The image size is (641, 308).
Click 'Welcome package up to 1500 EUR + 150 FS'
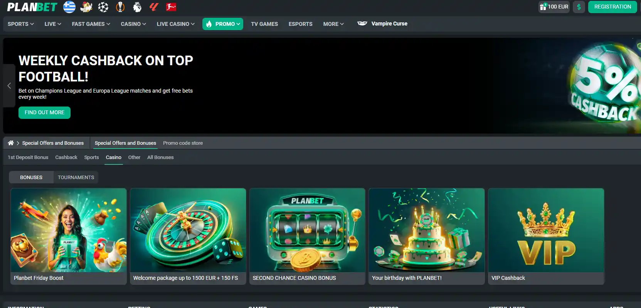click(x=185, y=278)
